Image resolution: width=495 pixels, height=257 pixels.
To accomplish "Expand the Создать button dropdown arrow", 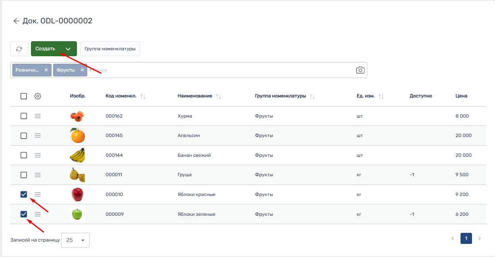I will (x=68, y=49).
